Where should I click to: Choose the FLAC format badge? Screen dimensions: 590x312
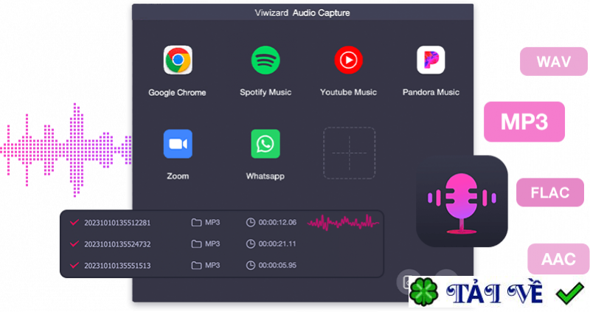click(x=549, y=193)
